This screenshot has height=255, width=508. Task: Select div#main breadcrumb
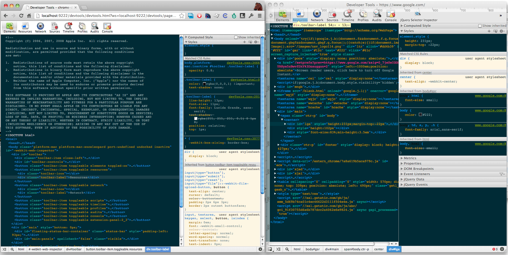pyautogui.click(x=332, y=249)
